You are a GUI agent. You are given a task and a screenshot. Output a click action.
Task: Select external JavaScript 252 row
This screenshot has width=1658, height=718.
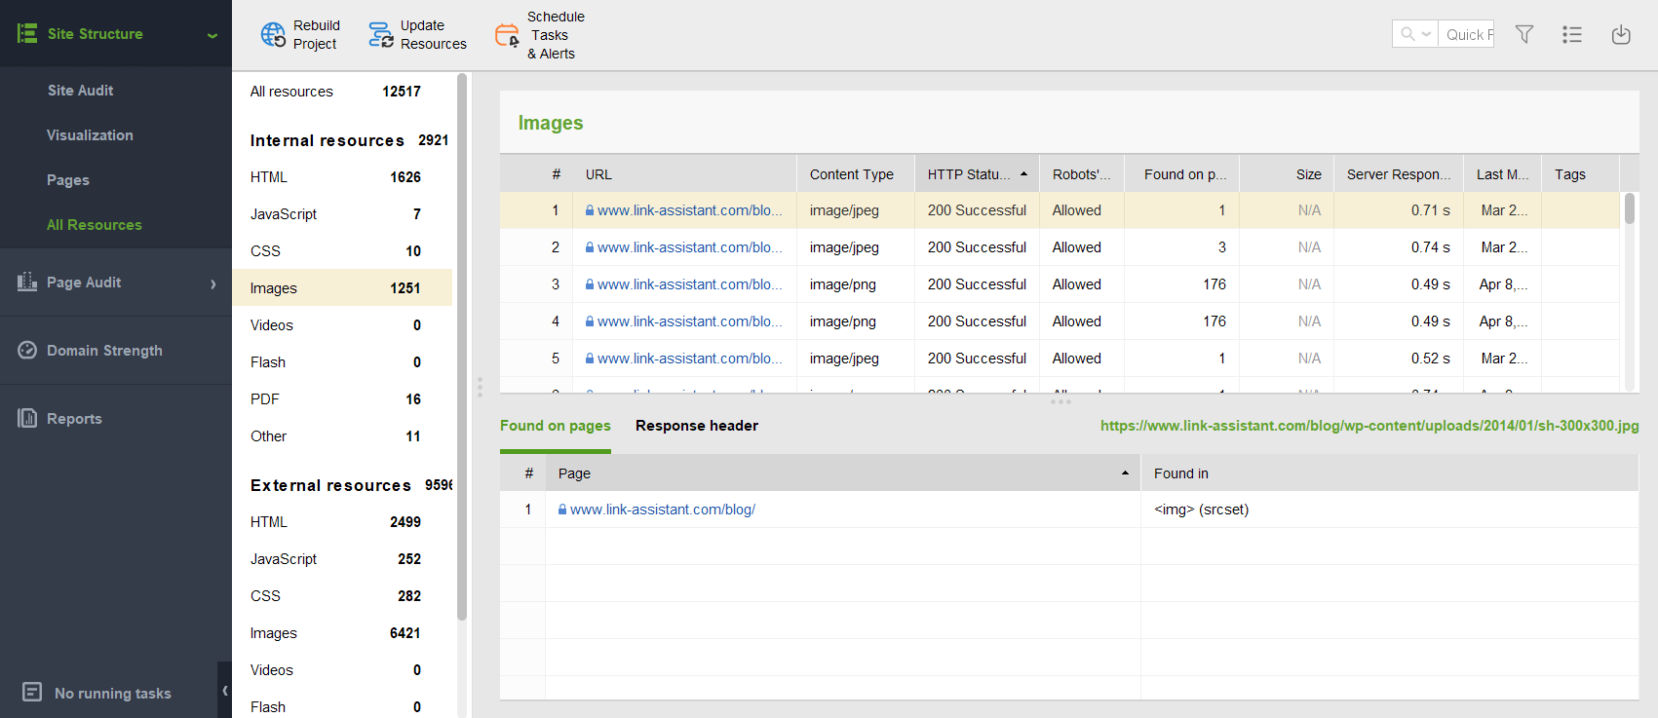(x=342, y=559)
